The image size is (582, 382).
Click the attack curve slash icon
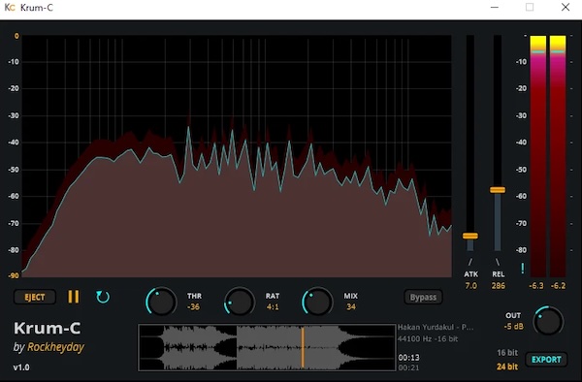click(x=470, y=262)
